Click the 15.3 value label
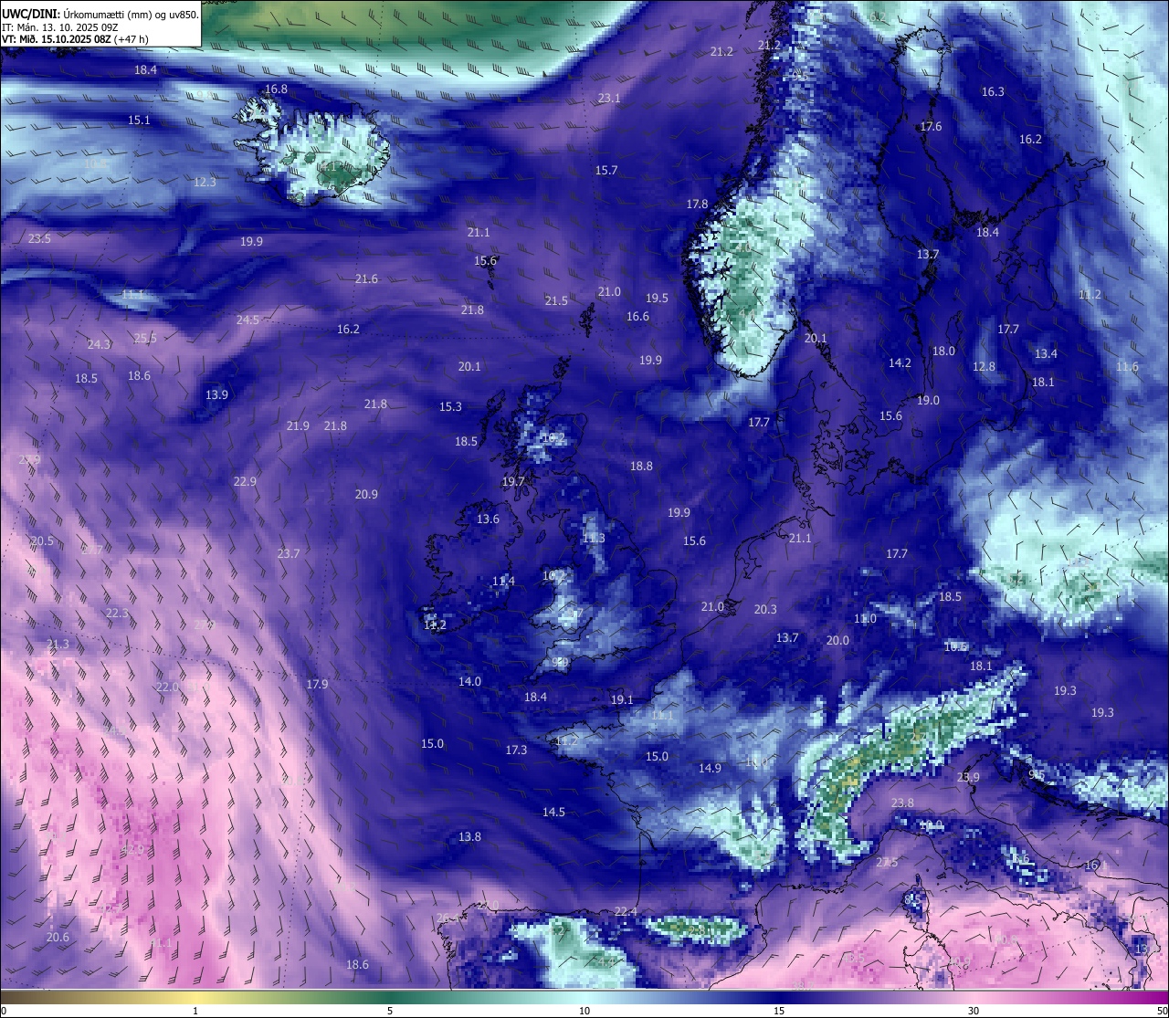This screenshot has height=1018, width=1169. 450,407
